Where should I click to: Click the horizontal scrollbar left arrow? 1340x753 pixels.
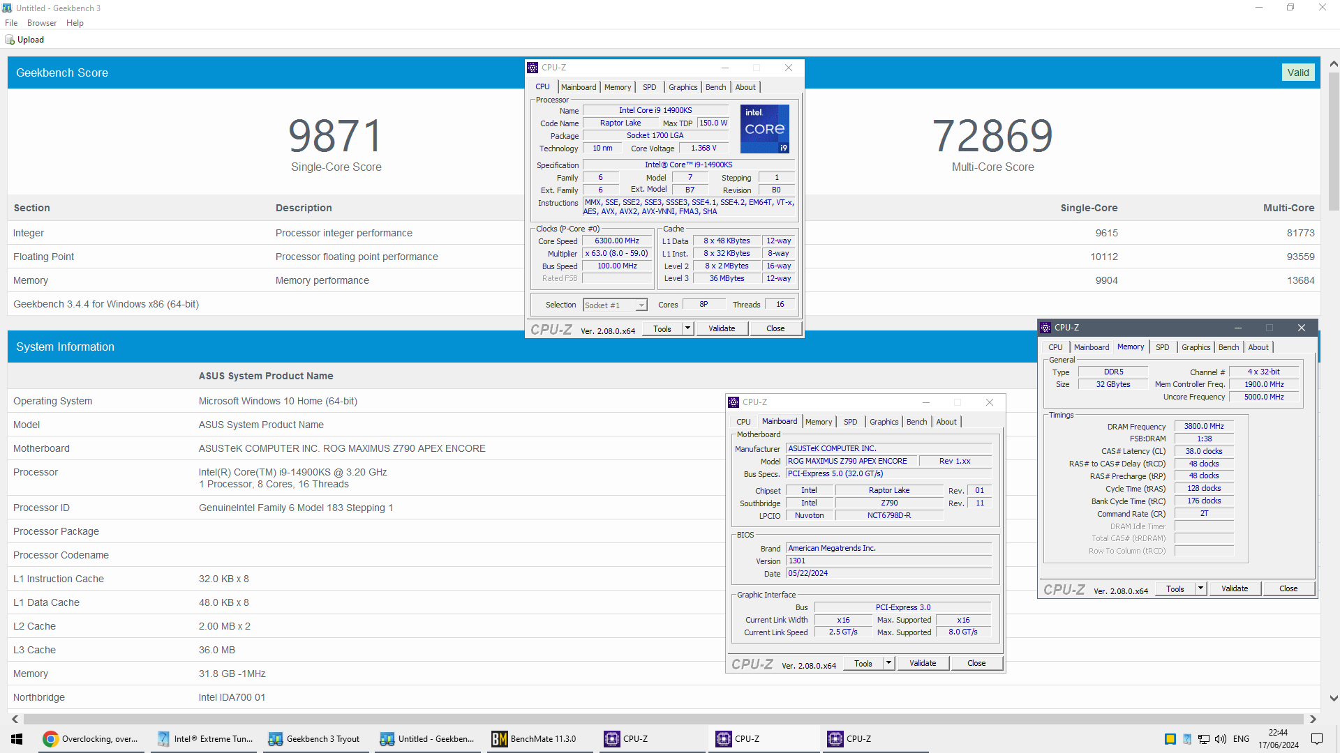15,719
